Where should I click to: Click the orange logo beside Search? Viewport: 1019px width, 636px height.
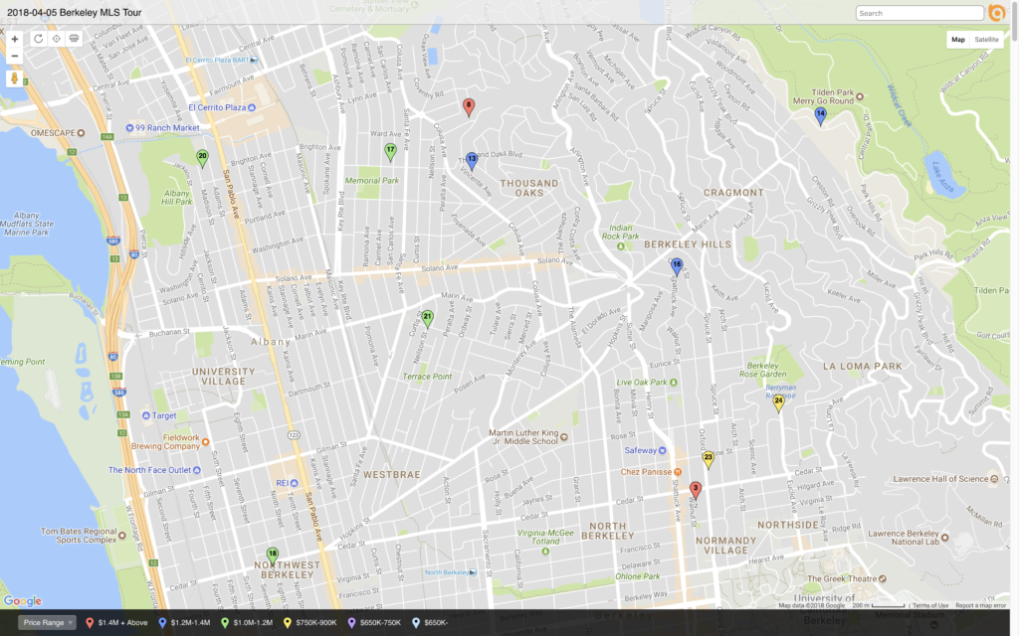coord(996,13)
